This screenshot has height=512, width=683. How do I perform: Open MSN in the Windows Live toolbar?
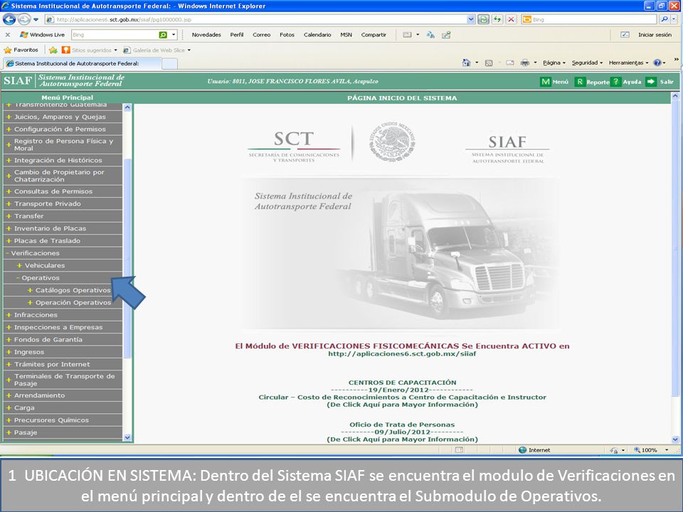click(x=346, y=35)
